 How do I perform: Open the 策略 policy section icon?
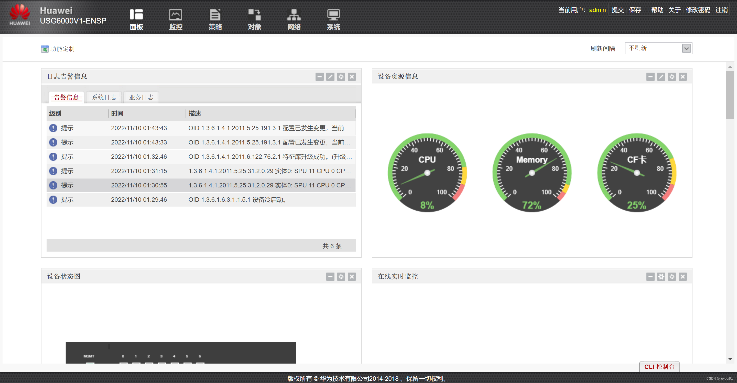click(215, 15)
